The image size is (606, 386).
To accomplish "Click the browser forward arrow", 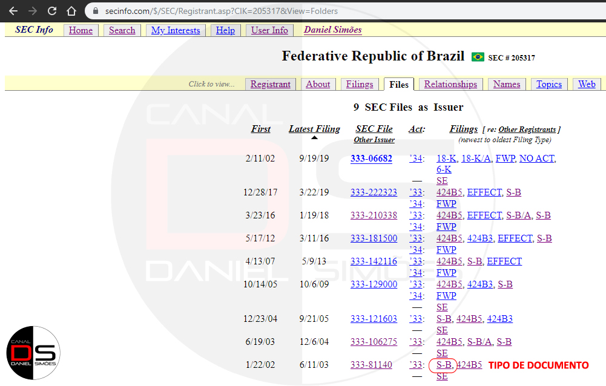I will pos(33,11).
